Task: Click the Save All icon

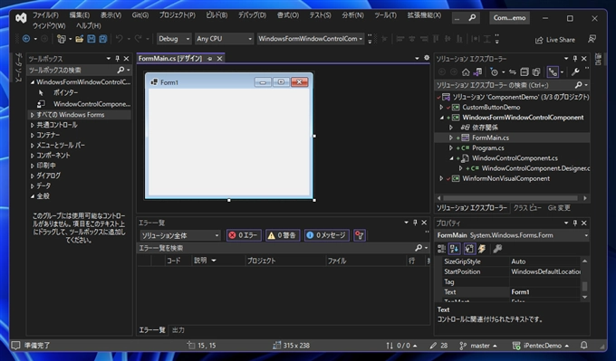Action: [x=103, y=39]
